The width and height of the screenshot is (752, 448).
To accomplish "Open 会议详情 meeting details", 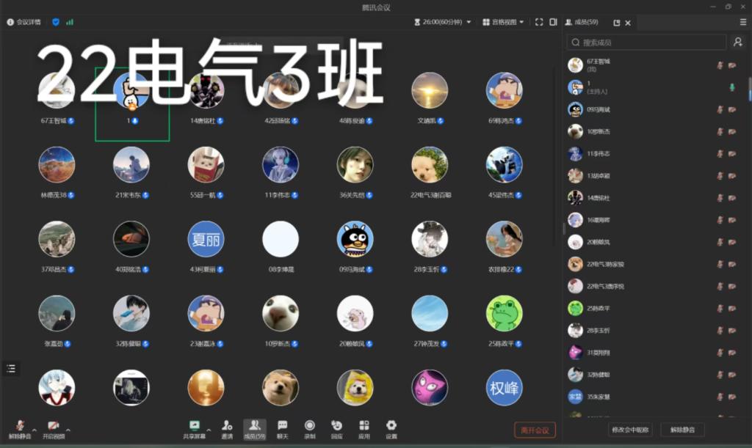I will (x=24, y=22).
